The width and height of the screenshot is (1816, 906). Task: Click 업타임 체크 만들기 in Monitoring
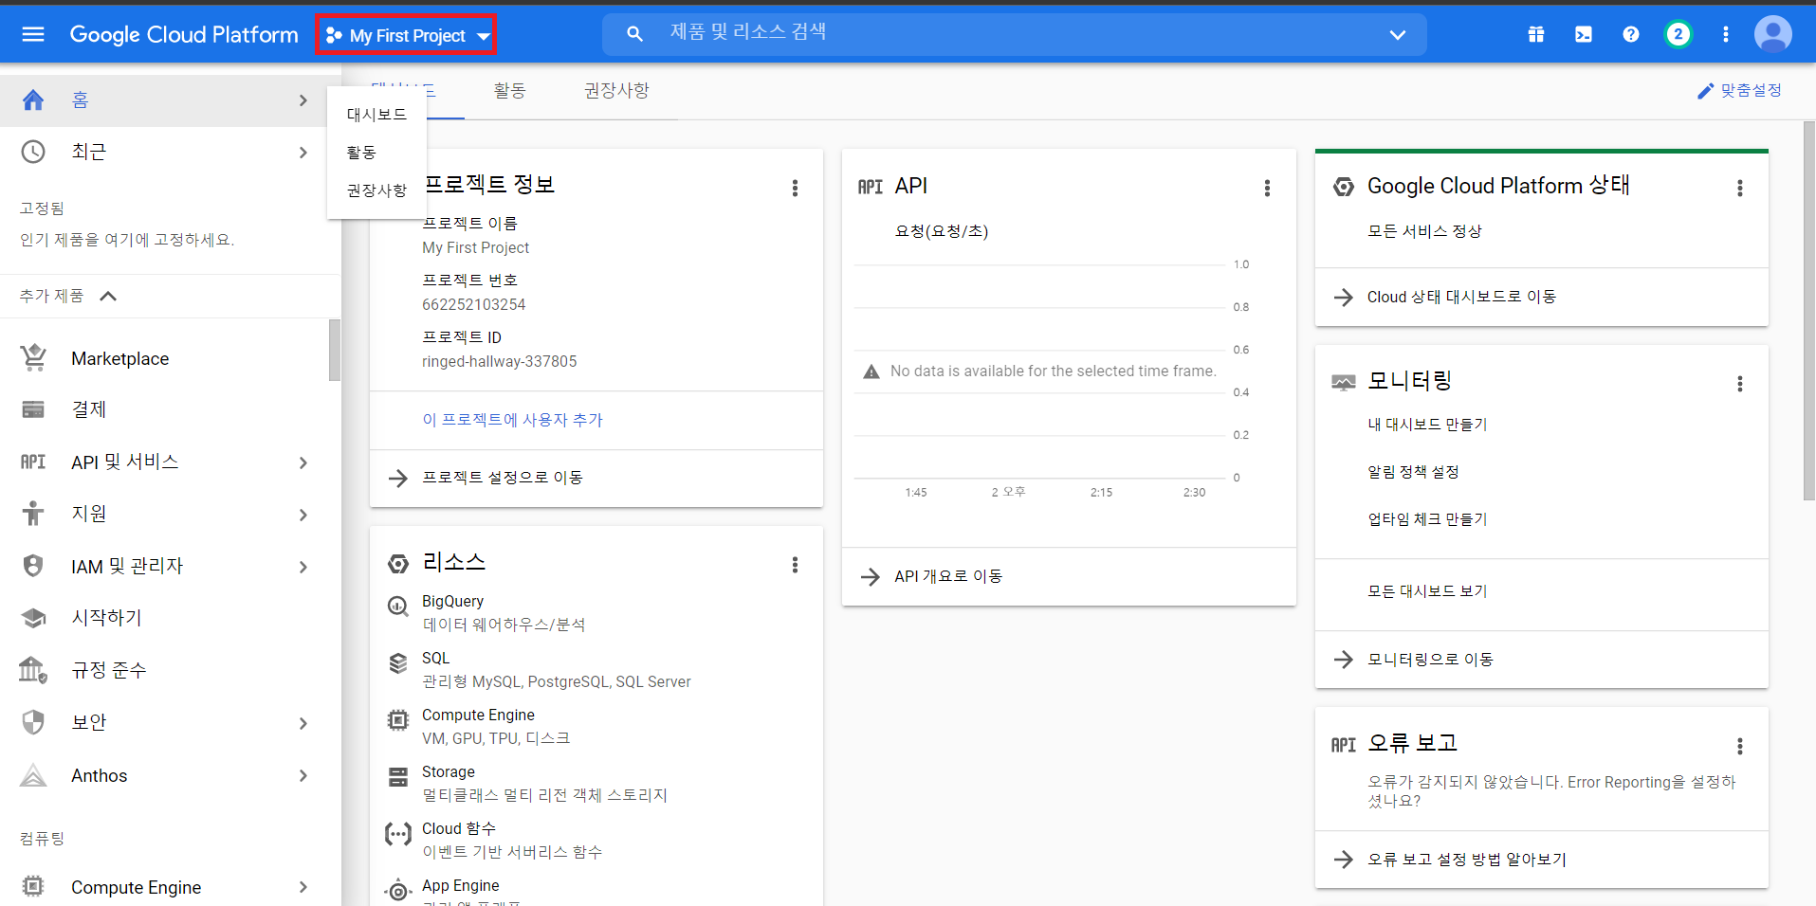pyautogui.click(x=1427, y=519)
